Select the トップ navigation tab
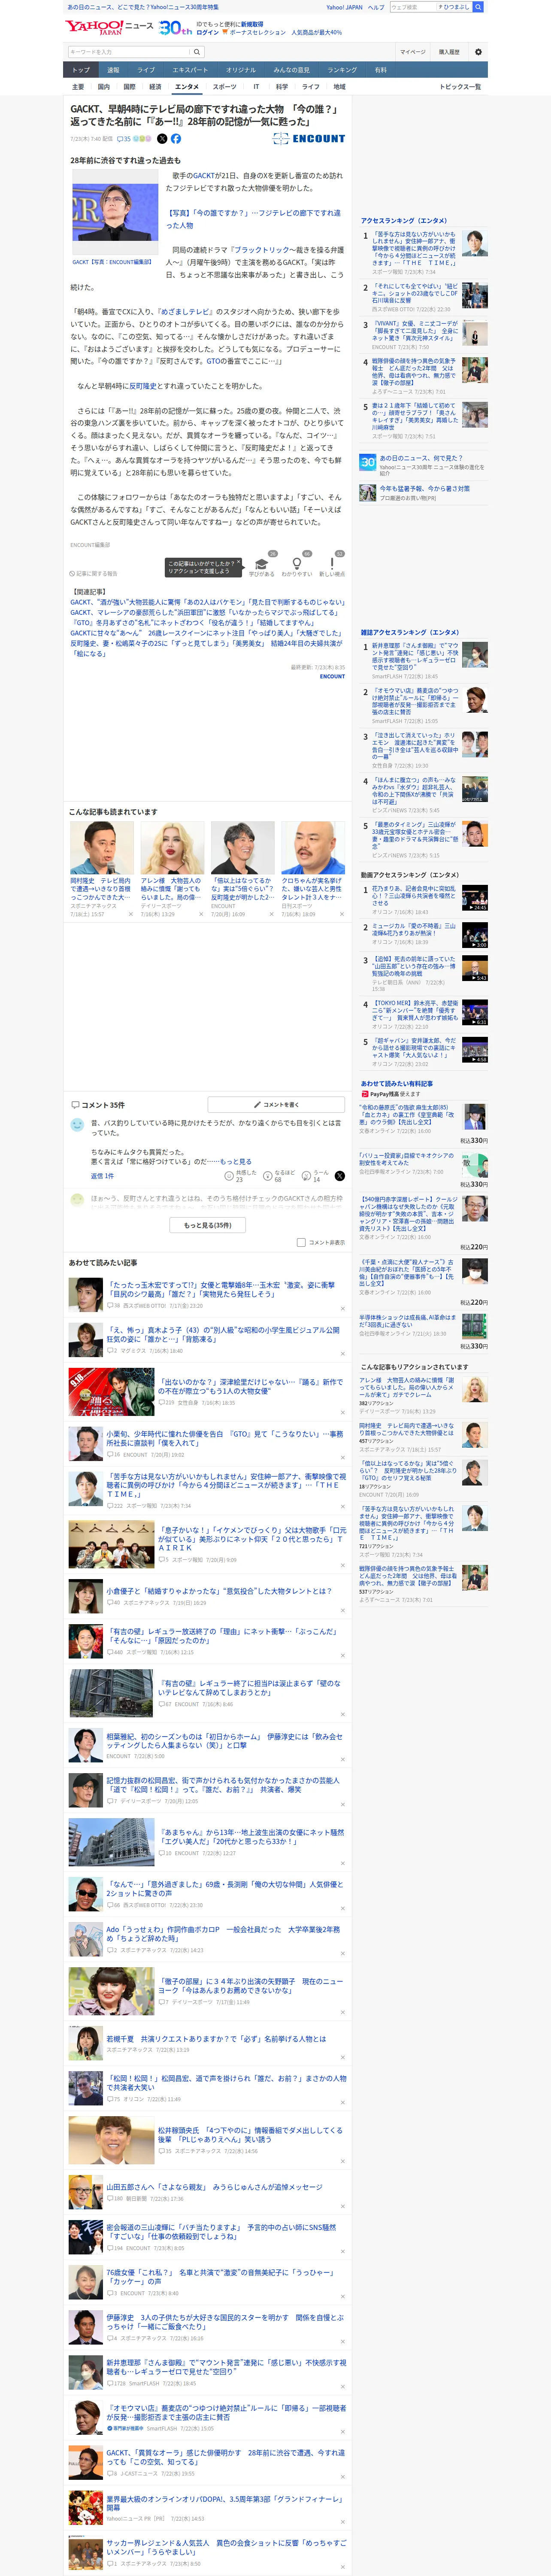551x2576 pixels. pos(81,70)
